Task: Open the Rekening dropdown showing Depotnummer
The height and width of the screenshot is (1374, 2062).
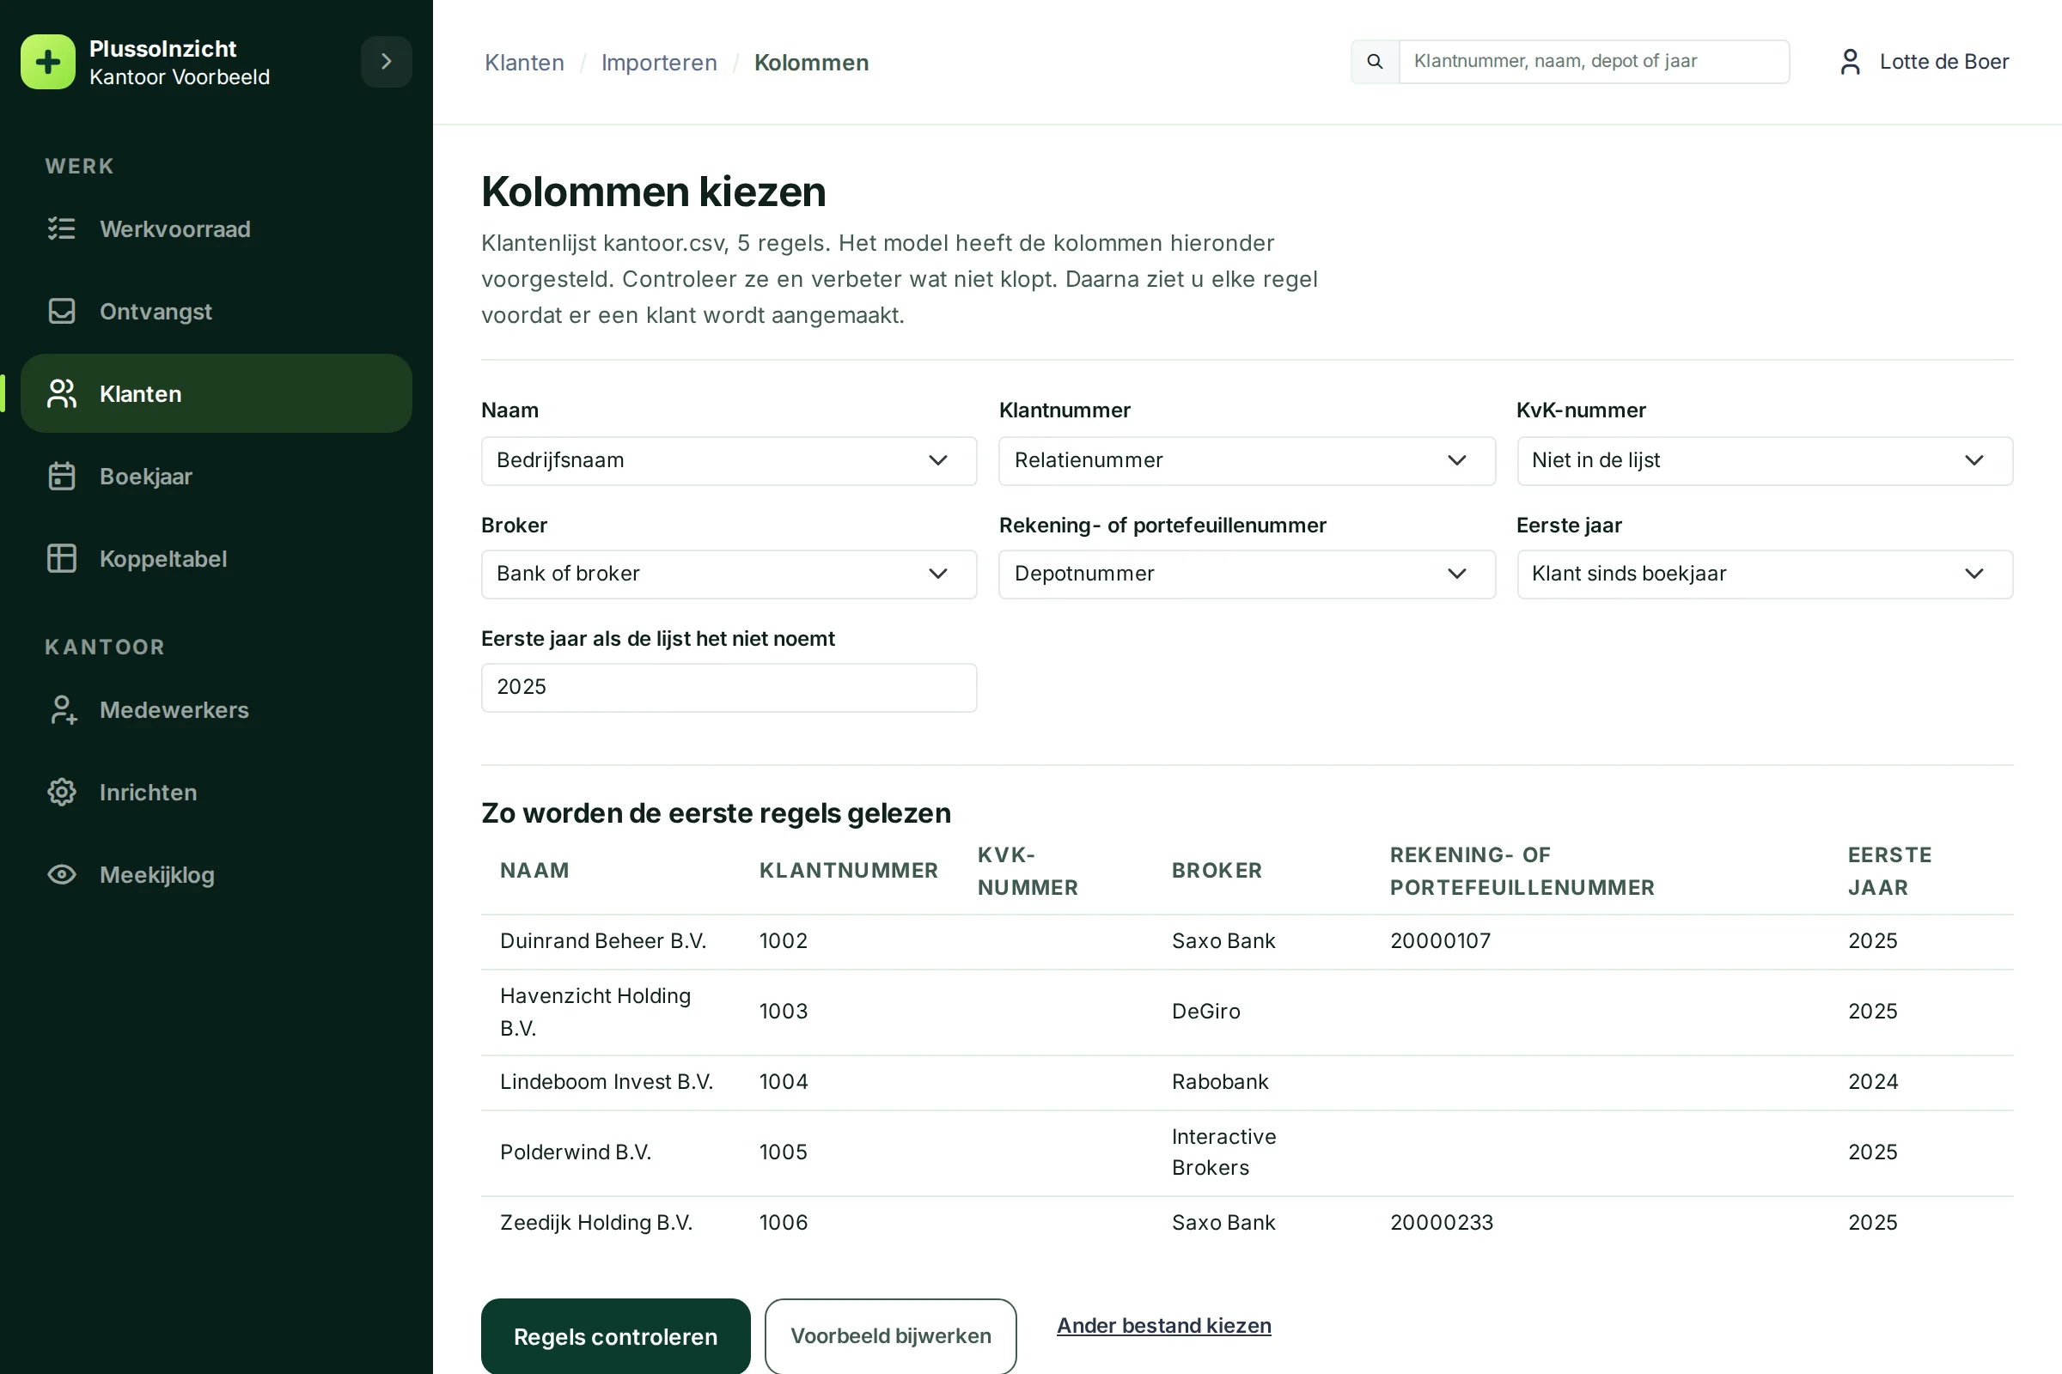Action: 1247,574
